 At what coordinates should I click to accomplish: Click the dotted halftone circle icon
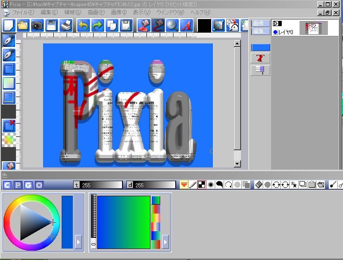point(267,185)
